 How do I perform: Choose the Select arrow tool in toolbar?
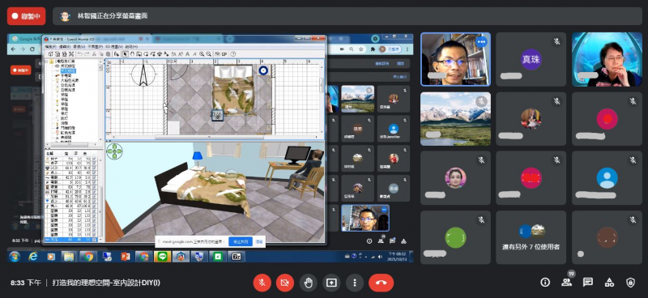(x=126, y=54)
